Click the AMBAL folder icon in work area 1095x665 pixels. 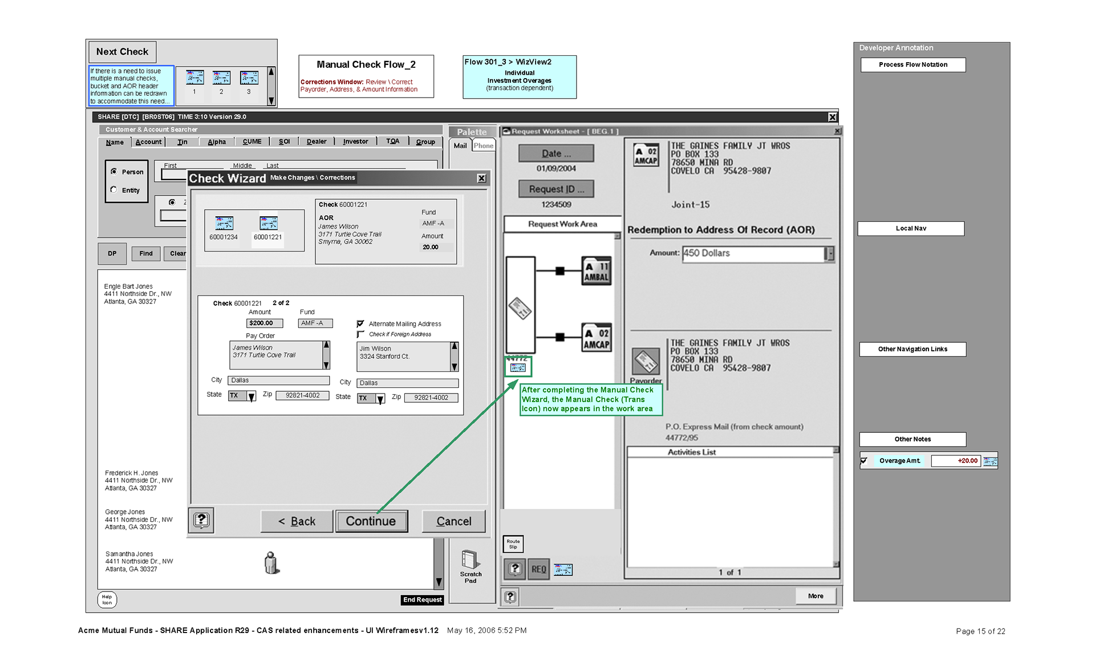(596, 271)
